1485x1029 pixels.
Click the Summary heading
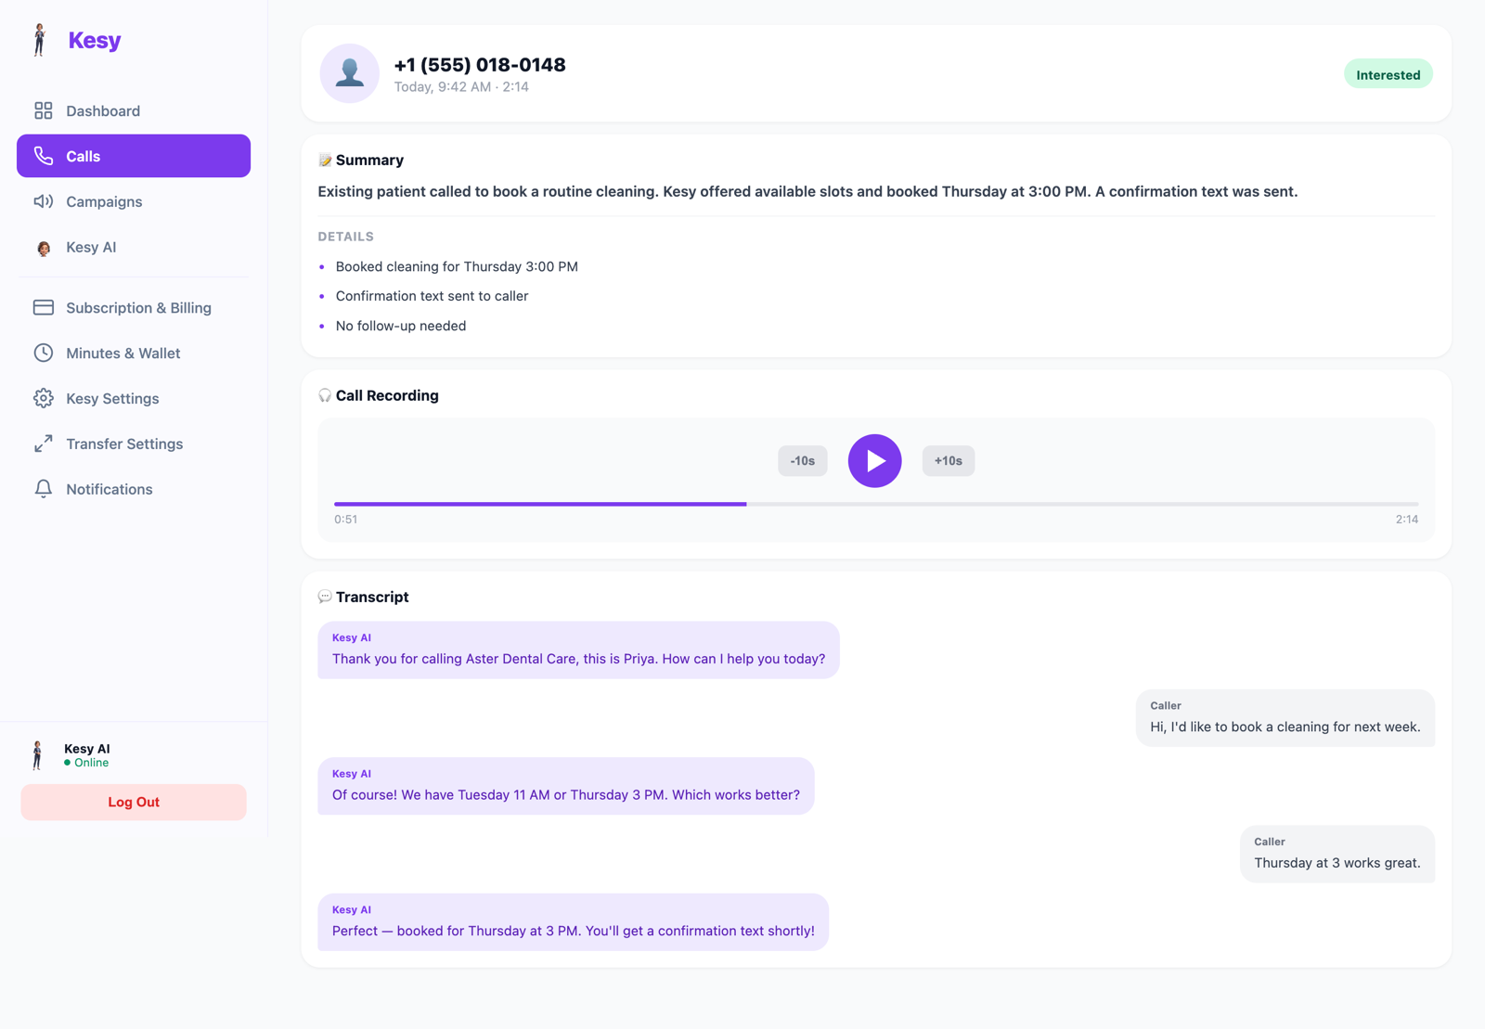[369, 160]
